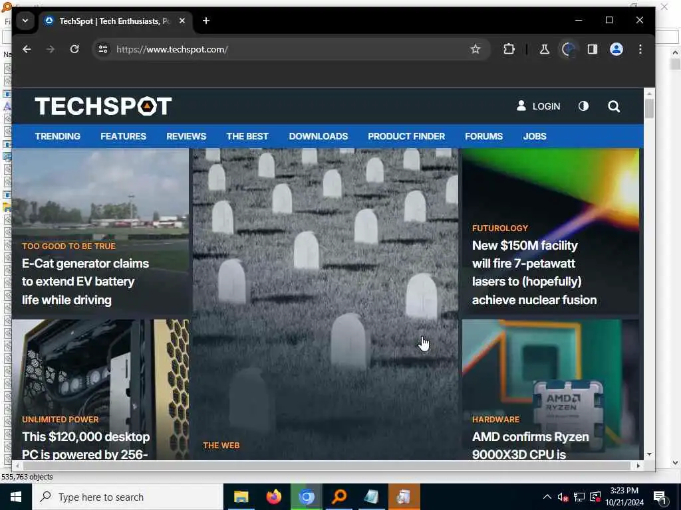The width and height of the screenshot is (681, 510).
Task: Switch to Chrome taskbar icon
Action: tap(306, 497)
